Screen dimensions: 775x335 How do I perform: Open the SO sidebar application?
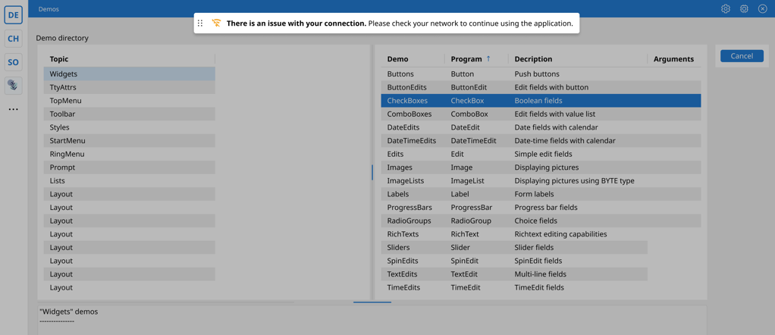click(13, 62)
